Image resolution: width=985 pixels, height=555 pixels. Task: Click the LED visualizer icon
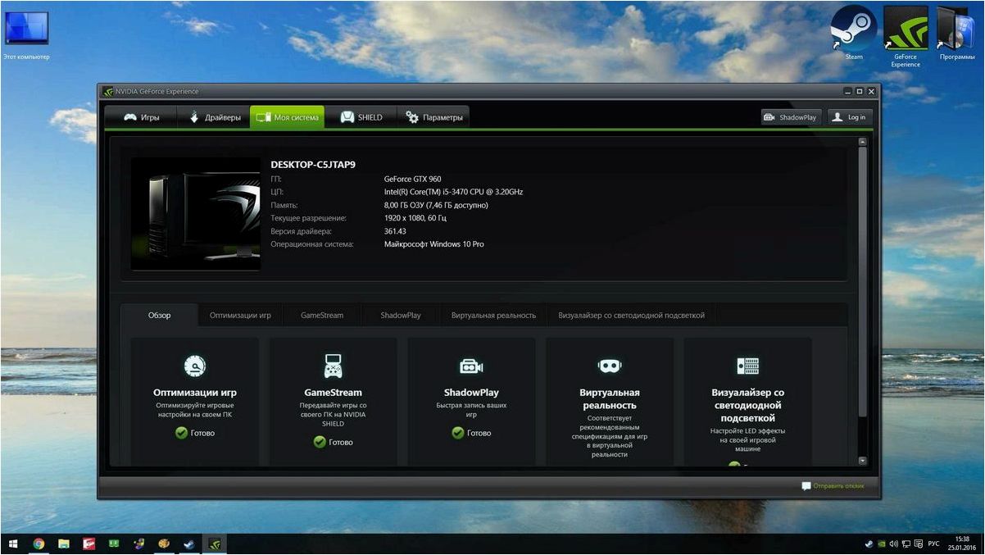(747, 366)
